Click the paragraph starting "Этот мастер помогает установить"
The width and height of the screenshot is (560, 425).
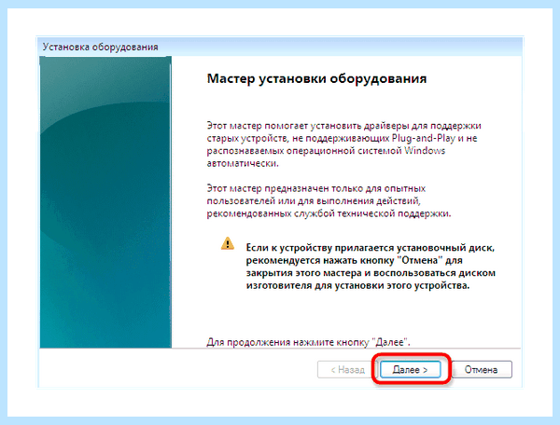(x=343, y=144)
